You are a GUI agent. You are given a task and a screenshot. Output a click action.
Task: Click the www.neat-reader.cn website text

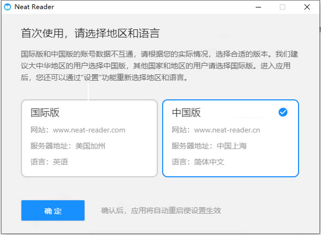(227, 130)
